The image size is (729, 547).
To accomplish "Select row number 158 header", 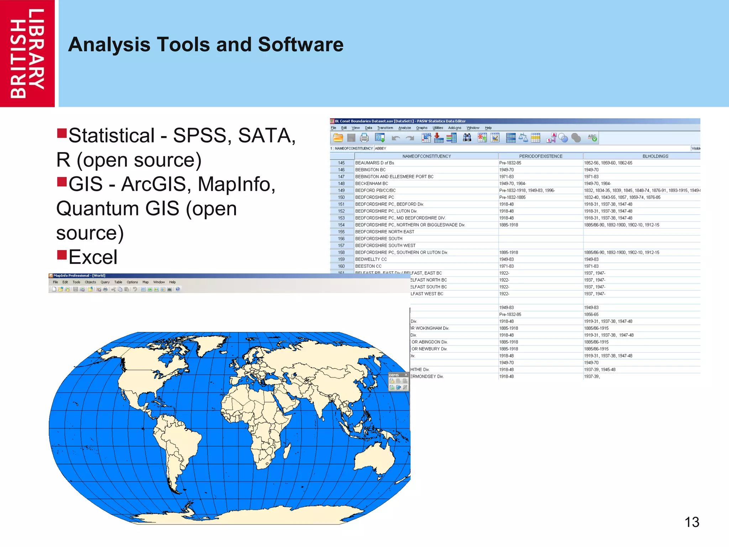I will click(x=342, y=252).
